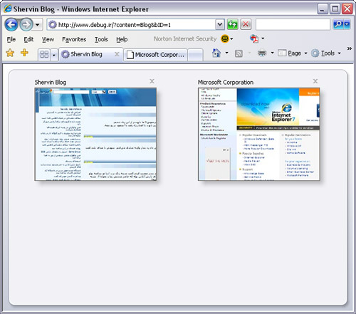Close Microsoft Corporation from Quick Tabs view
The height and width of the screenshot is (314, 356).
tap(315, 81)
